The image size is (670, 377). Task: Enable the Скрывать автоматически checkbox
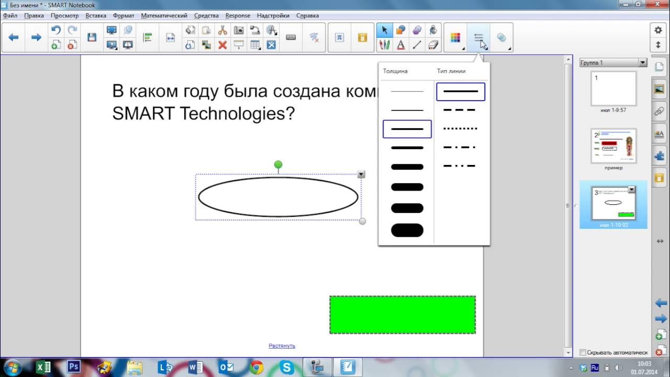tap(583, 352)
